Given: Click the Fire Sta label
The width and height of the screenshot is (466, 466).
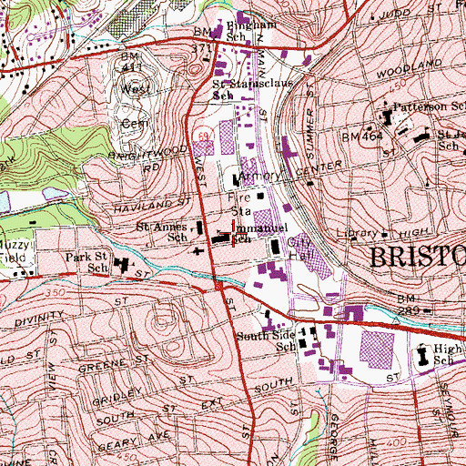Looking at the screenshot, I should tap(239, 204).
